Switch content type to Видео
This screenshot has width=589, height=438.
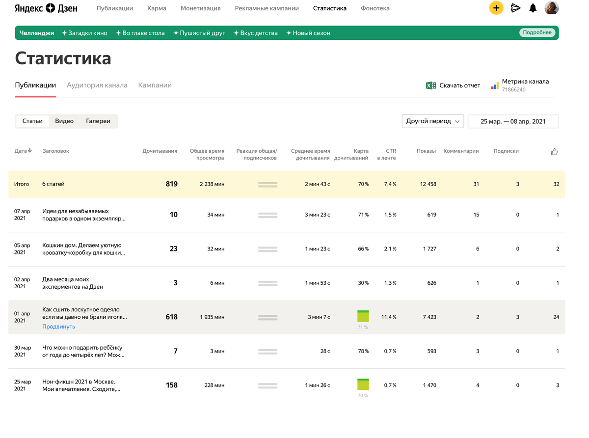point(64,121)
